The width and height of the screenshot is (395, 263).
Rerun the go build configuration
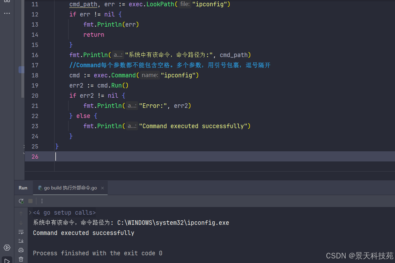[x=21, y=201]
